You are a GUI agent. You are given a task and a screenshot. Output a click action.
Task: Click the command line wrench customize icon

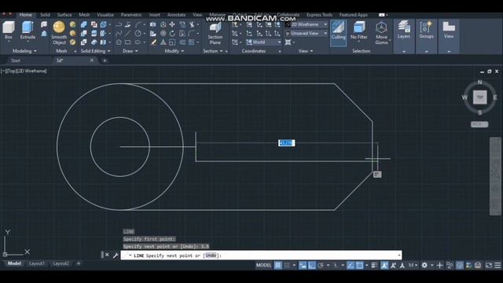click(x=116, y=255)
